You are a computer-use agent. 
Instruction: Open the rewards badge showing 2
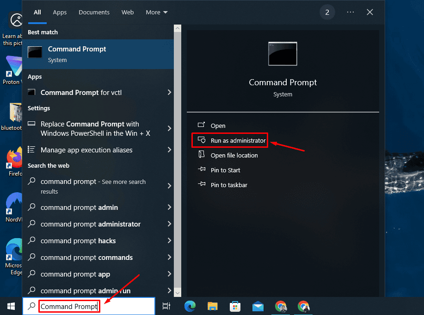click(x=327, y=12)
